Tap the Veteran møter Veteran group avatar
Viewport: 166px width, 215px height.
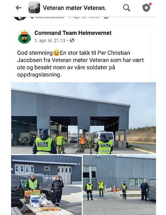pyautogui.click(x=34, y=8)
